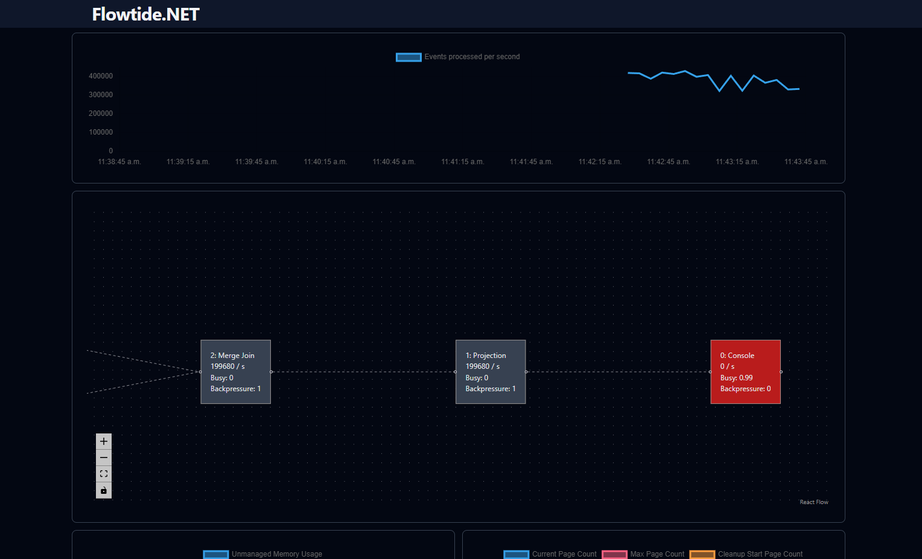This screenshot has width=922, height=559.
Task: Click the 'Current Page Count' legend text
Action: tap(564, 554)
